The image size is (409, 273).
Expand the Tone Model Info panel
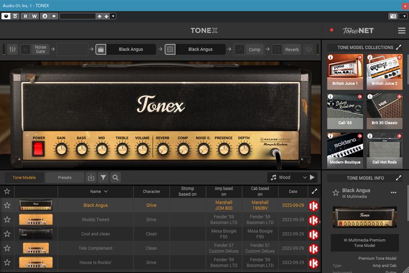tap(399, 178)
